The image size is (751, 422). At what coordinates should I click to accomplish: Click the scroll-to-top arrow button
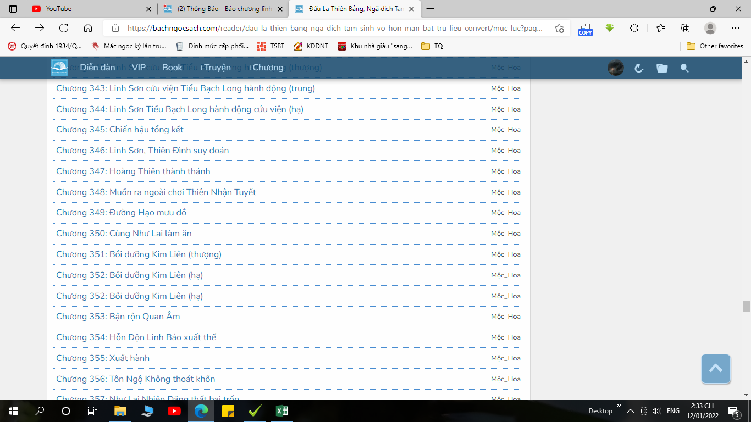tap(715, 369)
